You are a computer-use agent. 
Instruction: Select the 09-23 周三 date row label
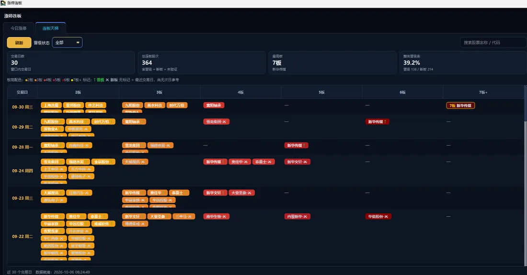[23, 198]
